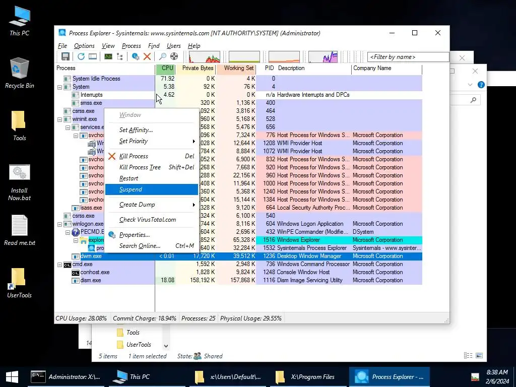Sort by the PID column header
Image resolution: width=516 pixels, height=387 pixels.
pyautogui.click(x=266, y=68)
